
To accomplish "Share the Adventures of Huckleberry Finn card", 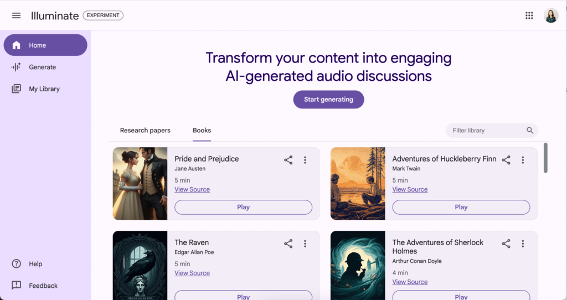I will tap(506, 160).
